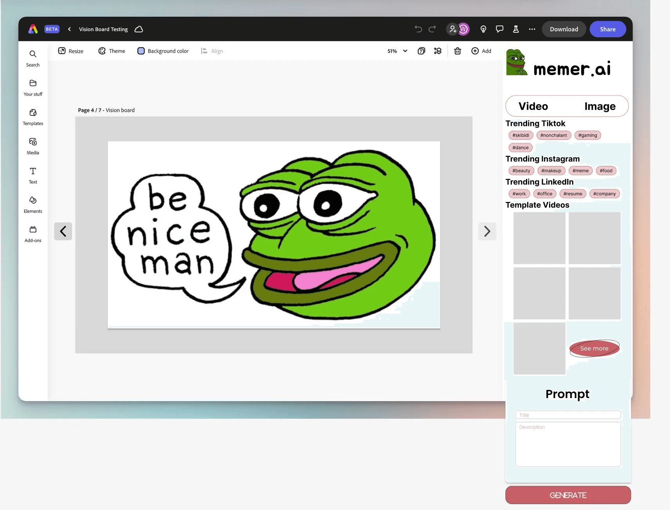Switch to the Image tab in memer.ai
The width and height of the screenshot is (670, 510).
(600, 106)
